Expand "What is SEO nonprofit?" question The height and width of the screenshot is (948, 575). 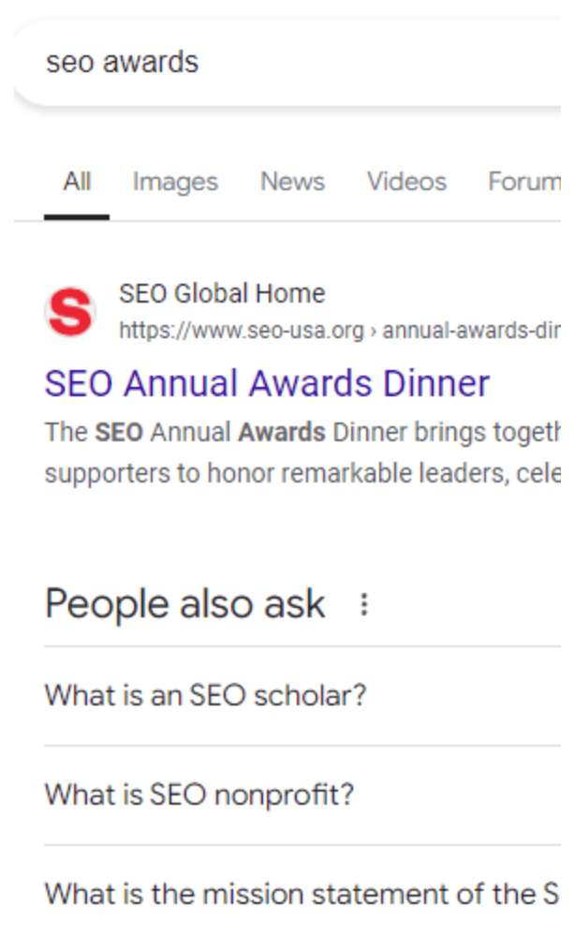199,795
